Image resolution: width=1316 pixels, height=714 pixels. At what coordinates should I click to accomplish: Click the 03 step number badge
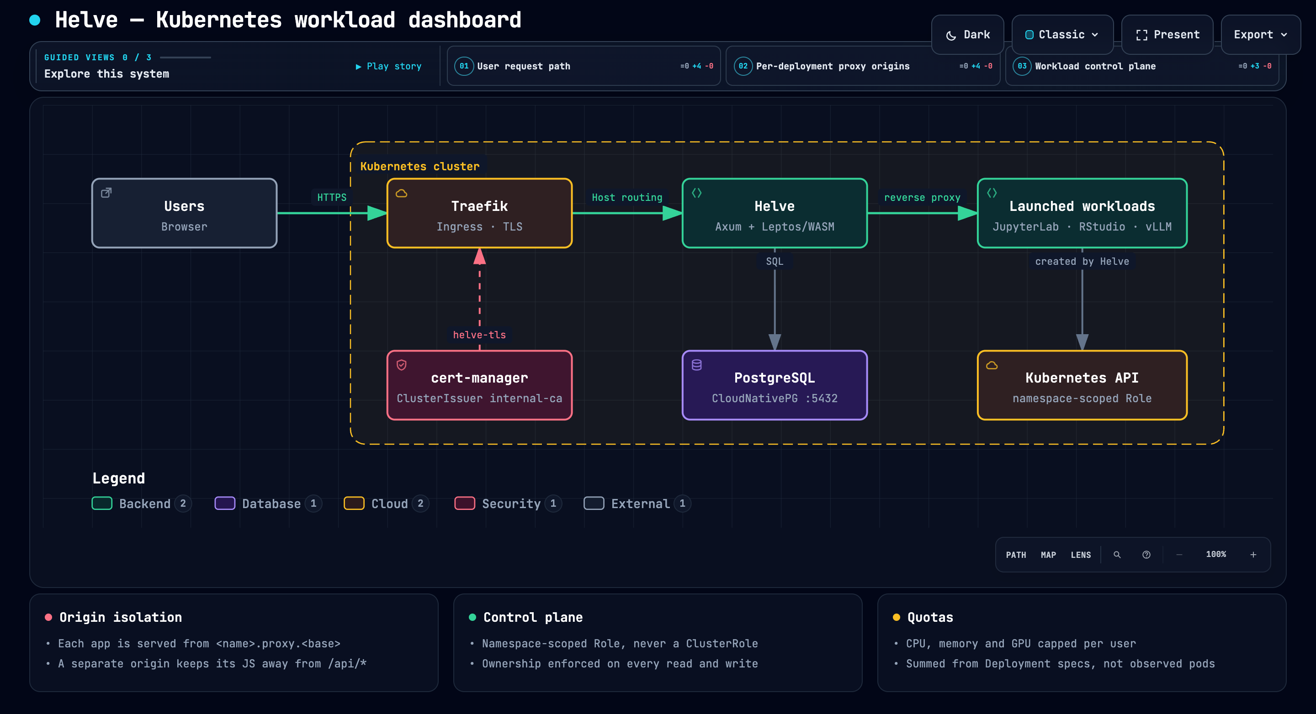(1022, 66)
